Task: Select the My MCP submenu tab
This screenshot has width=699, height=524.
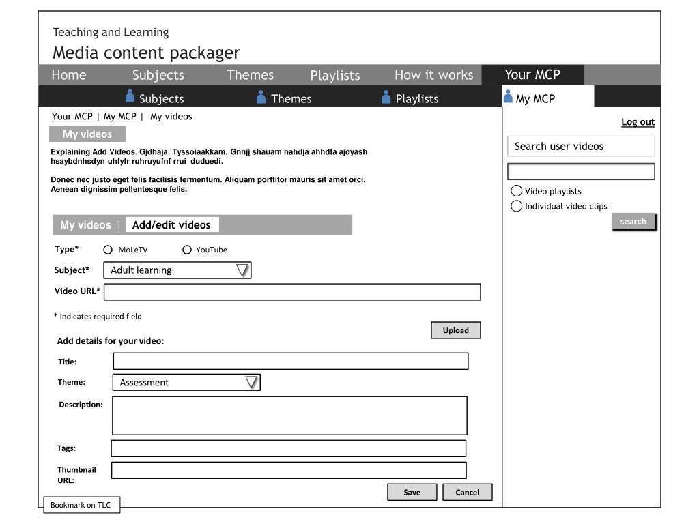Action: (548, 97)
